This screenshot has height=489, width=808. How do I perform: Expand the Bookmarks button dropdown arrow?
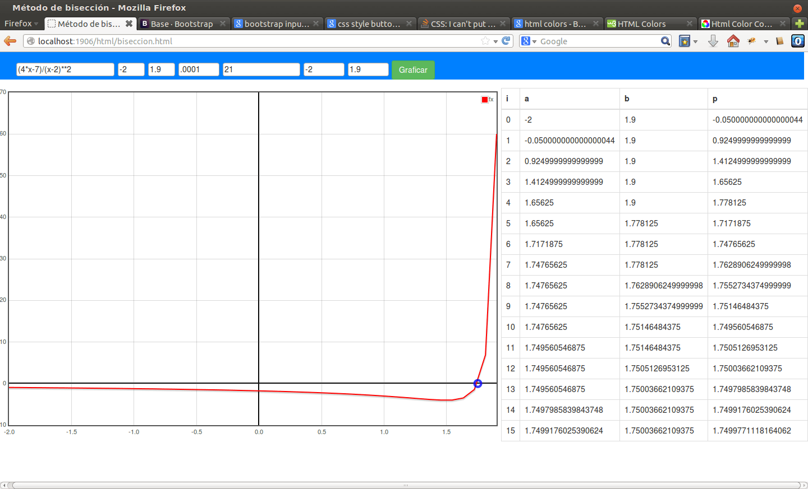tap(695, 41)
